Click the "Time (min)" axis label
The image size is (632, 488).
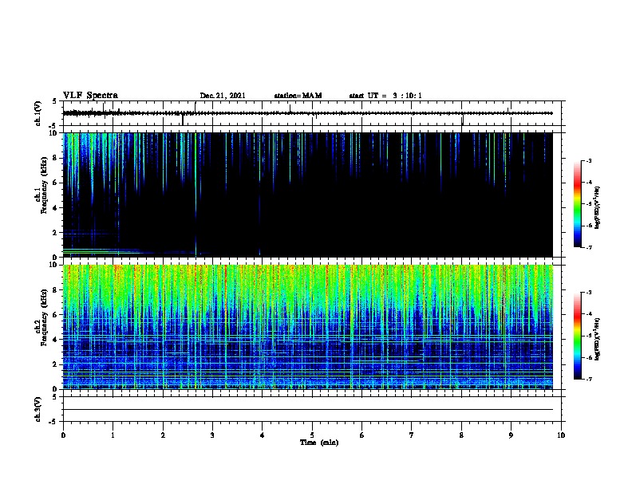[x=319, y=443]
